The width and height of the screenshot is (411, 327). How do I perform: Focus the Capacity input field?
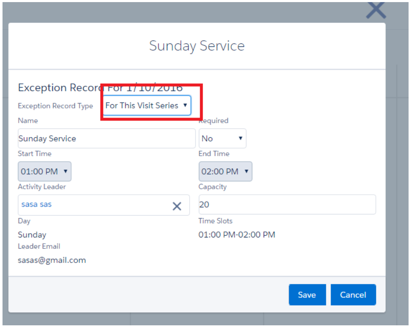click(287, 205)
